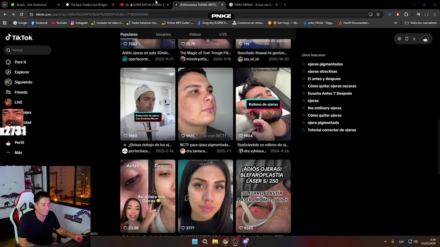
Task: Open the Instagram bookmark
Action: coord(79,23)
